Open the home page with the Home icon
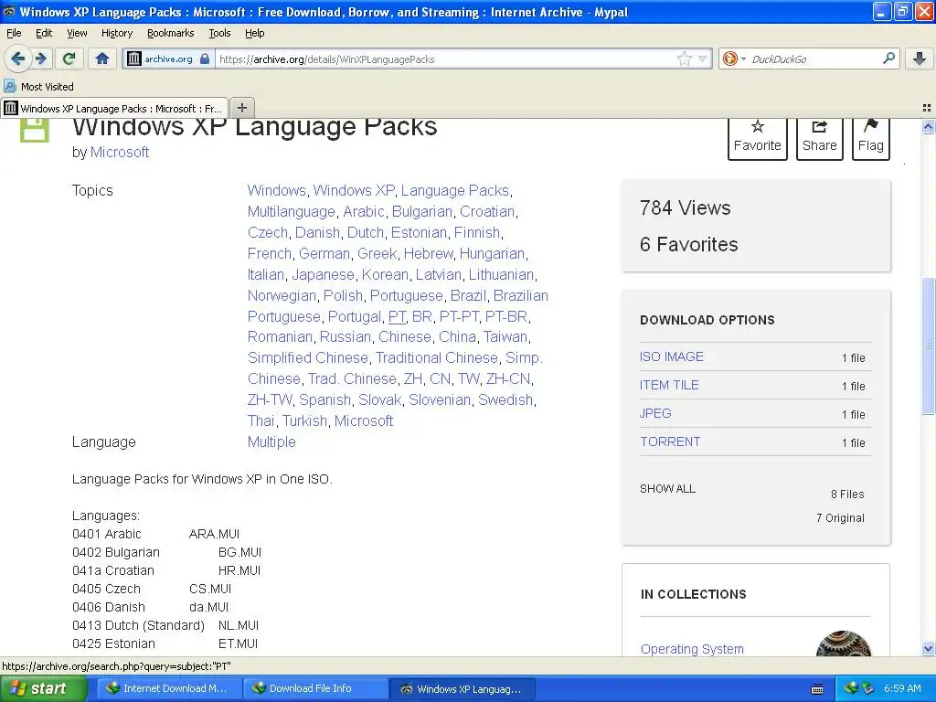Screen dimensions: 936x702 click(x=102, y=58)
